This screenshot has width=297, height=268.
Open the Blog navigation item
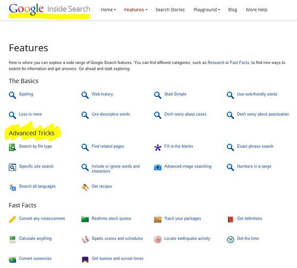[x=233, y=10]
